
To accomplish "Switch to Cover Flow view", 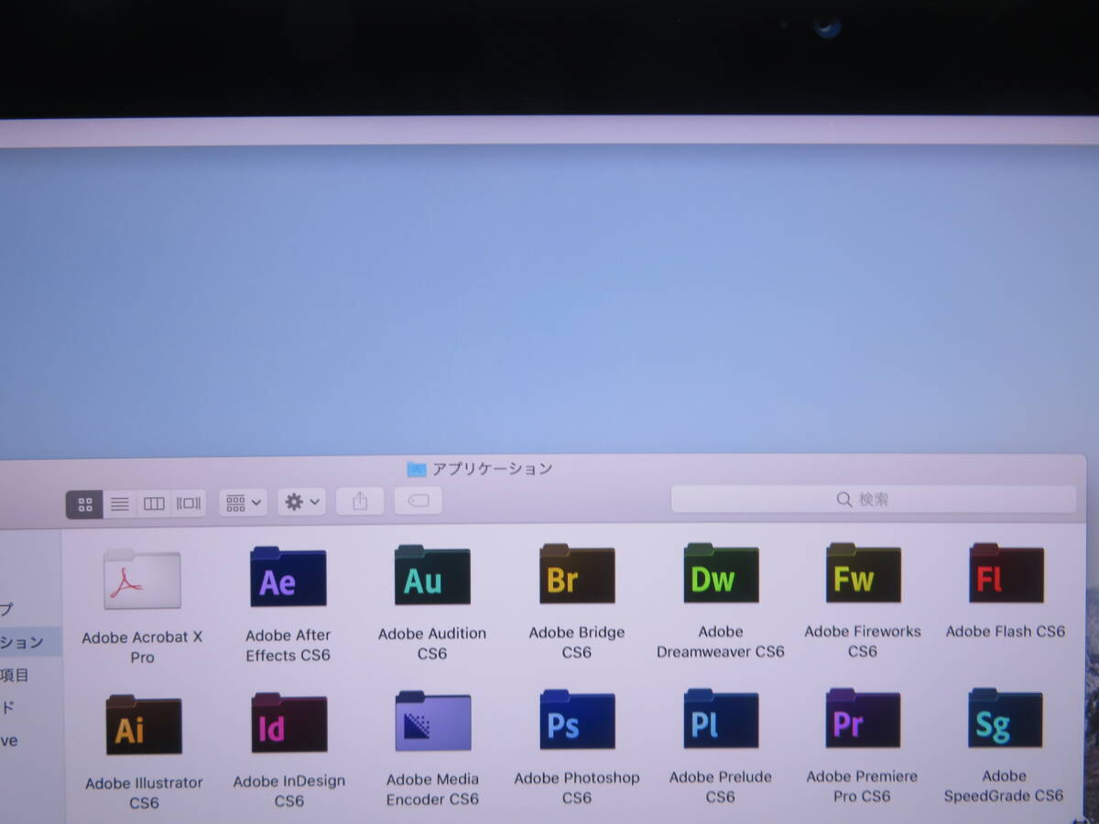I will 187,503.
